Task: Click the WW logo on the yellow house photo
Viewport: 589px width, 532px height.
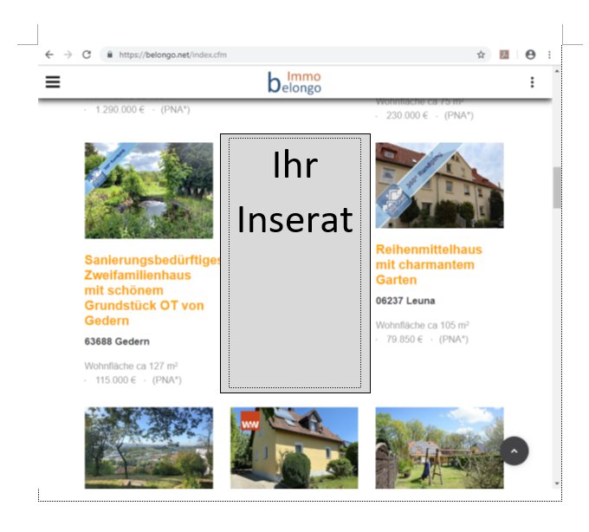Action: 250,421
